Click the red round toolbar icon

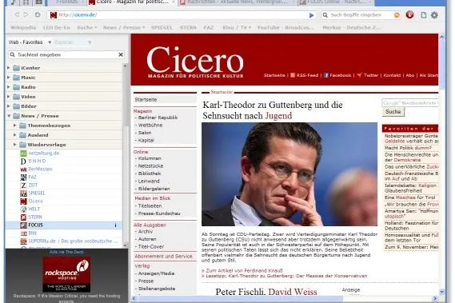coord(409,14)
